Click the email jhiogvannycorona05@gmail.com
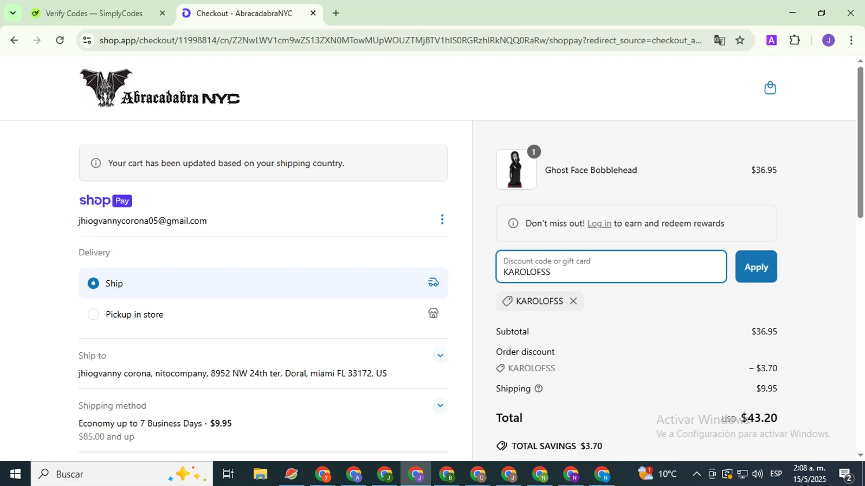Screen dimensions: 865x486 [x=142, y=221]
